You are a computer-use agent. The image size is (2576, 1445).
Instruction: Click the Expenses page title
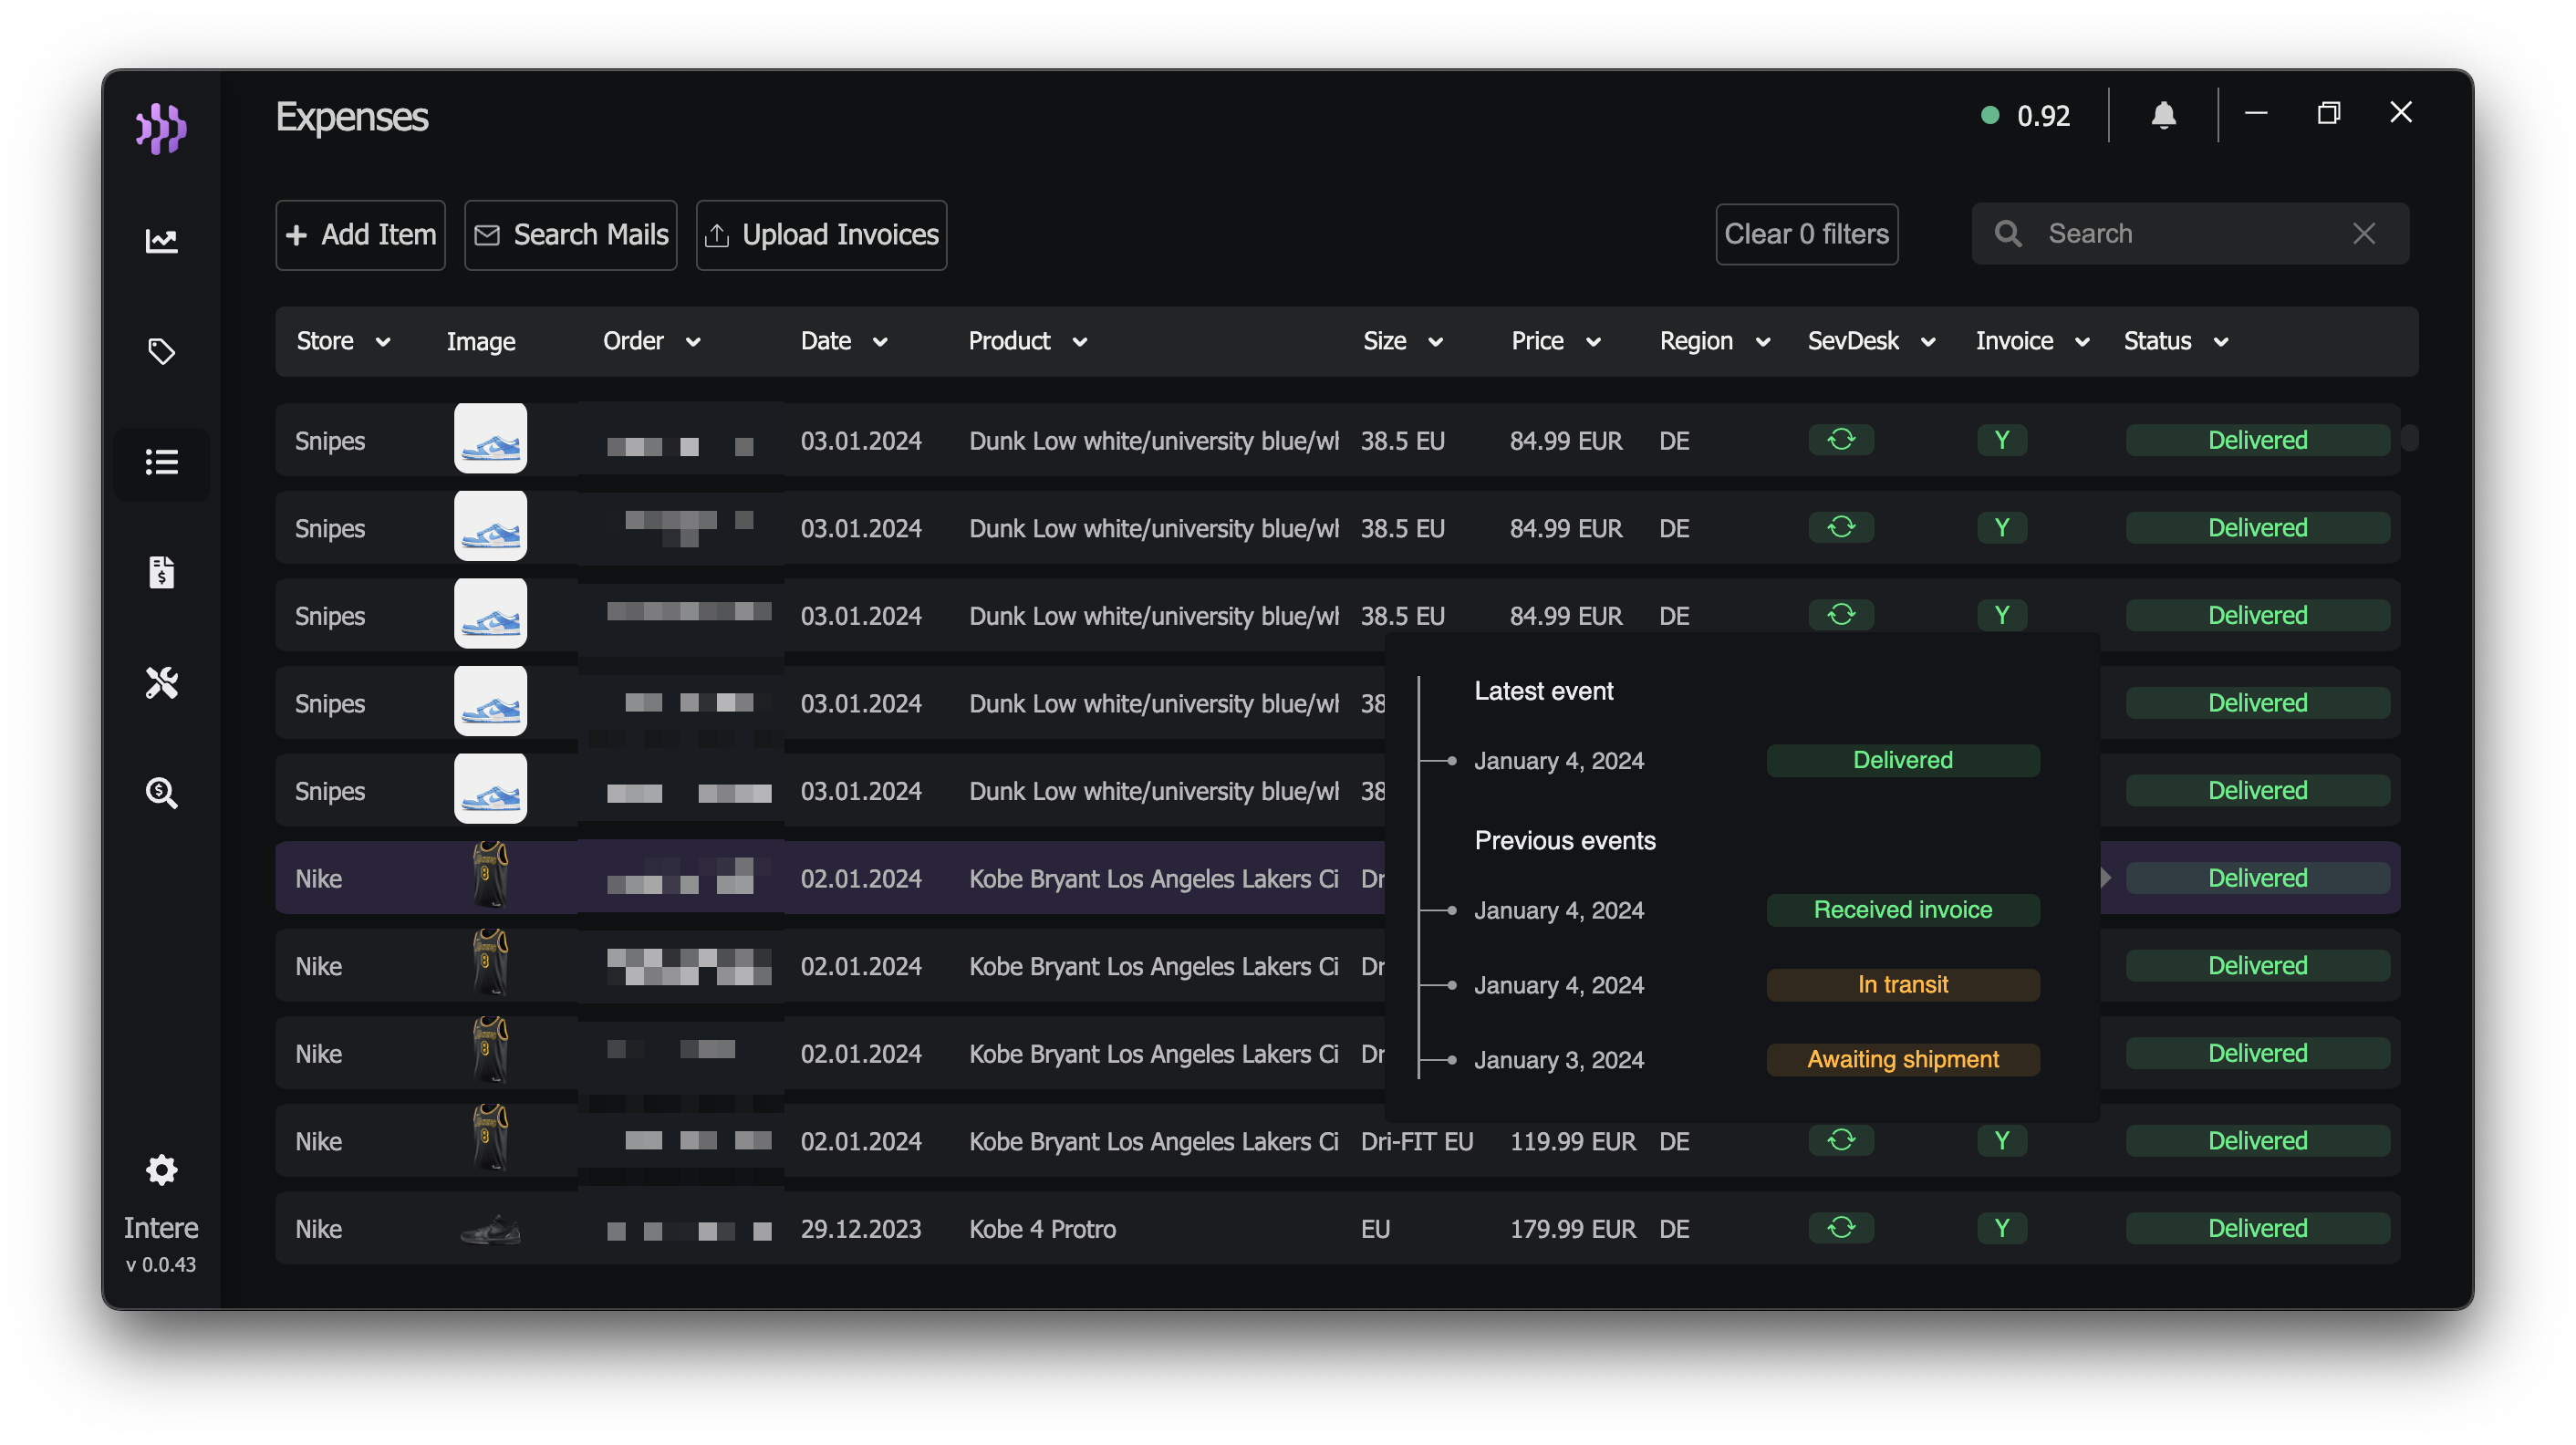(x=352, y=117)
